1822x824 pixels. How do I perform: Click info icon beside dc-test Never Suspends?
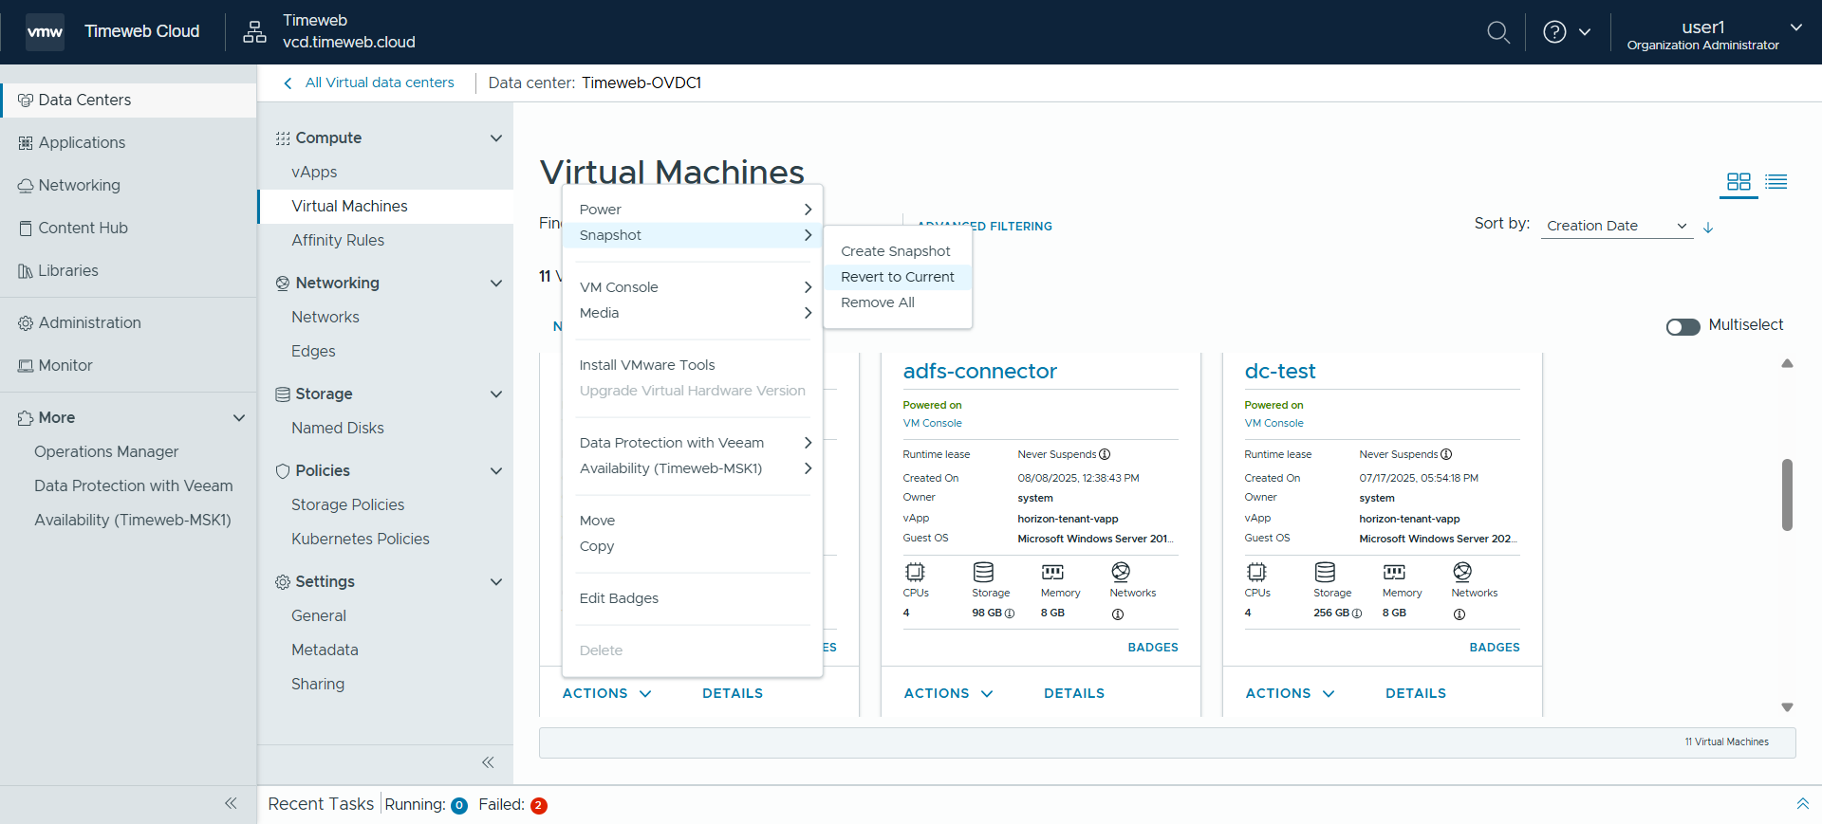tap(1446, 454)
